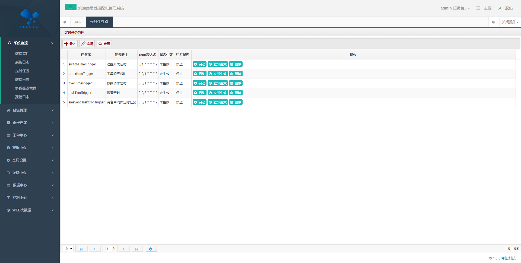Open 系统日志 in the sidebar

click(22, 62)
